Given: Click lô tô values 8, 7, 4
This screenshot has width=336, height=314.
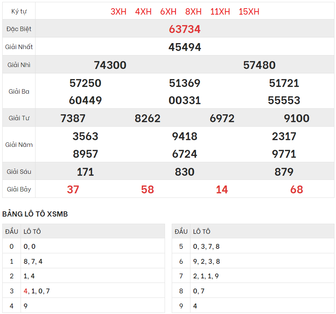Looking at the screenshot, I should click(33, 261).
